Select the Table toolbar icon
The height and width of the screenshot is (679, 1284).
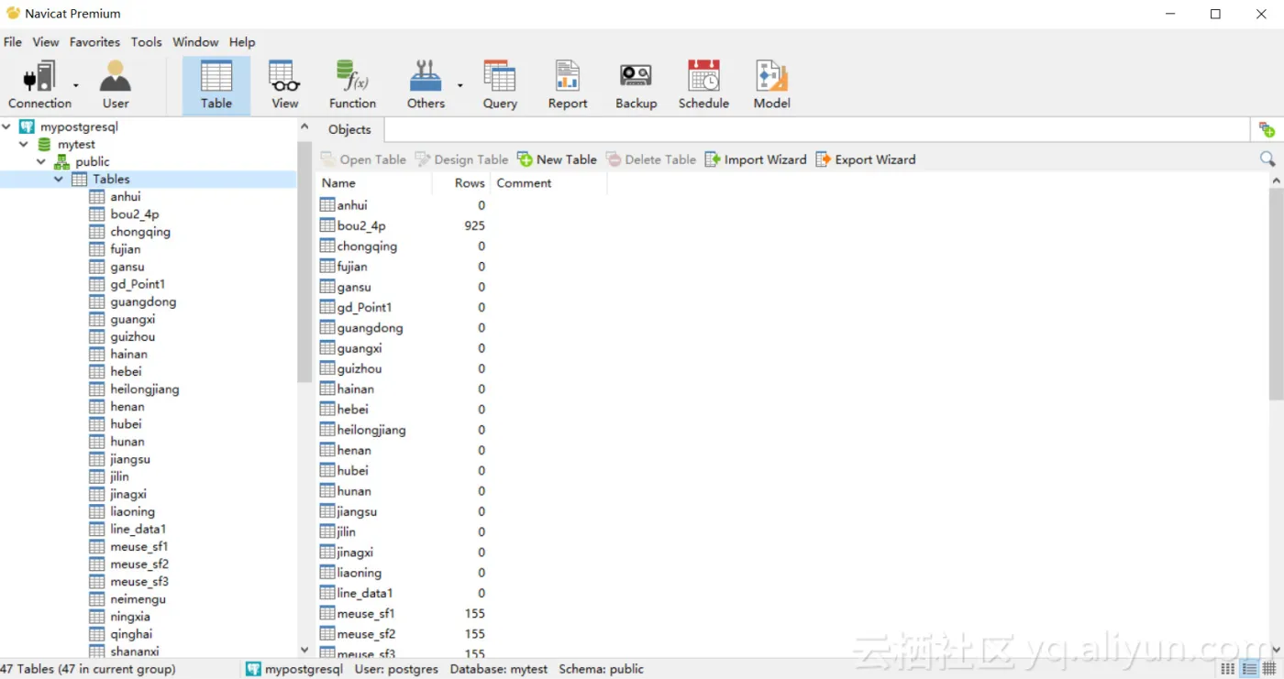[x=216, y=85]
